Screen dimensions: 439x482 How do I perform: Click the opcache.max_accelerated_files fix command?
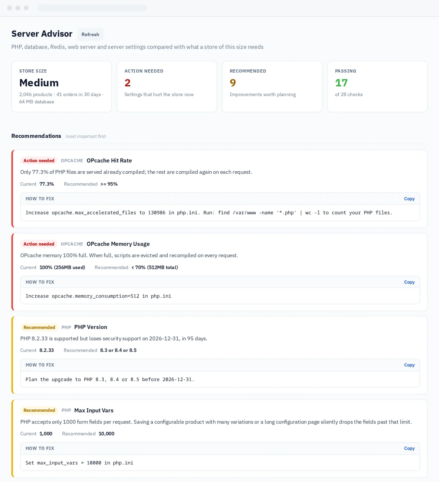209,213
